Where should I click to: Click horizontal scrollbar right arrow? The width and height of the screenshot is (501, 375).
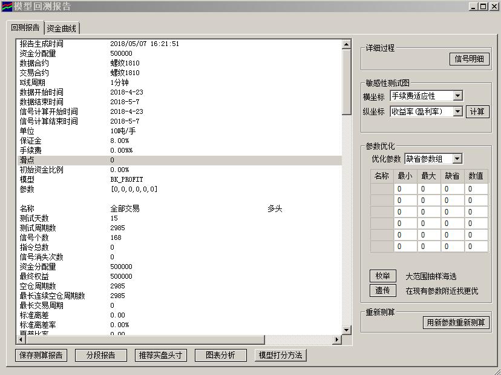[338, 340]
